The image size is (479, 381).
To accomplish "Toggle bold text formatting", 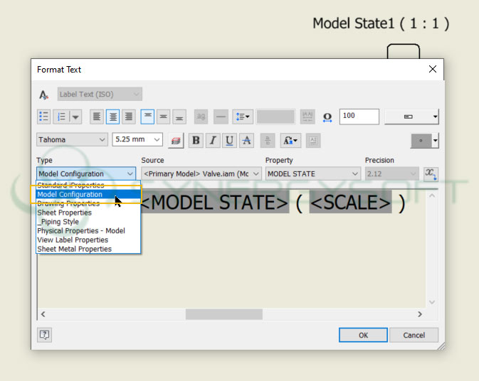I will coord(196,140).
